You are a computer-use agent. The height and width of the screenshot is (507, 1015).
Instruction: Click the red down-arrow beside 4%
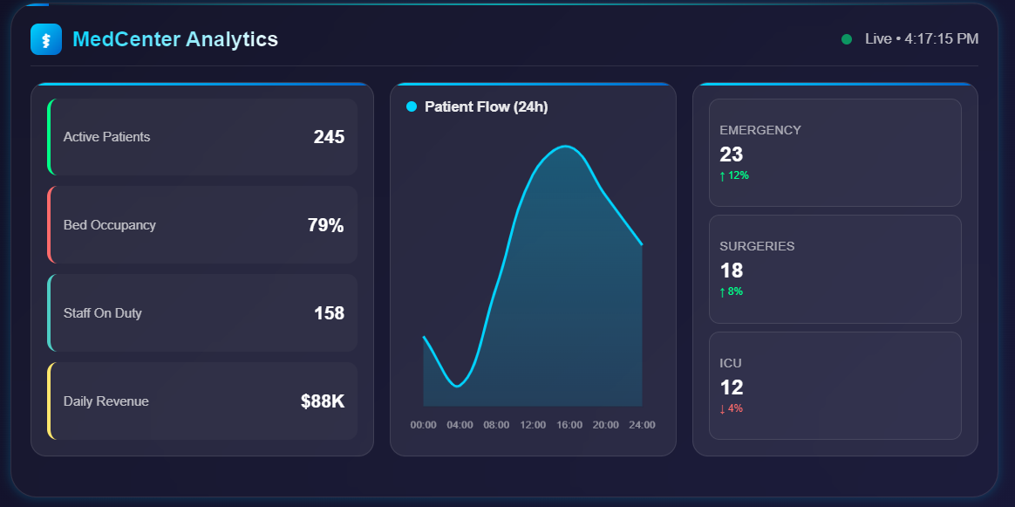pos(720,407)
